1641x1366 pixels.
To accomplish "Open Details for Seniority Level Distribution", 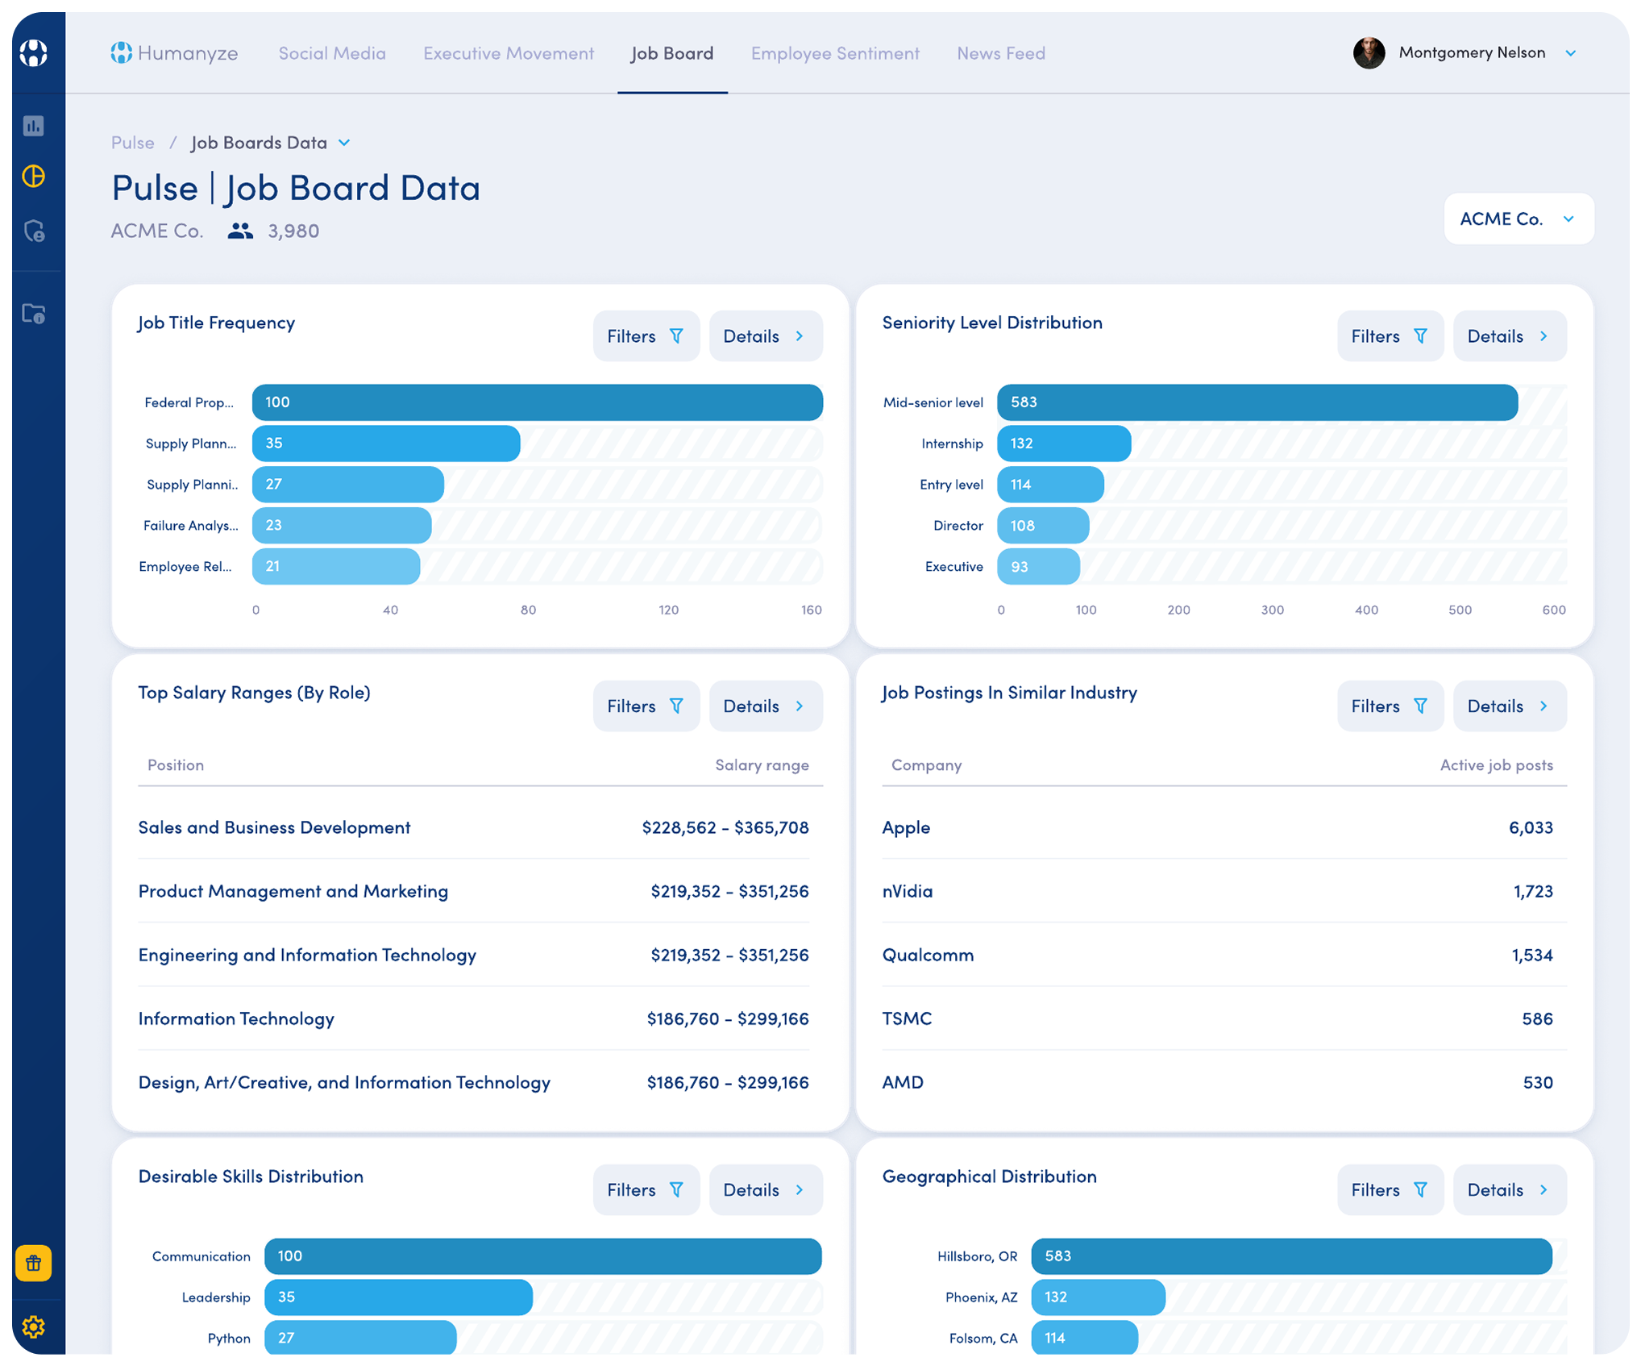I will pyautogui.click(x=1509, y=336).
